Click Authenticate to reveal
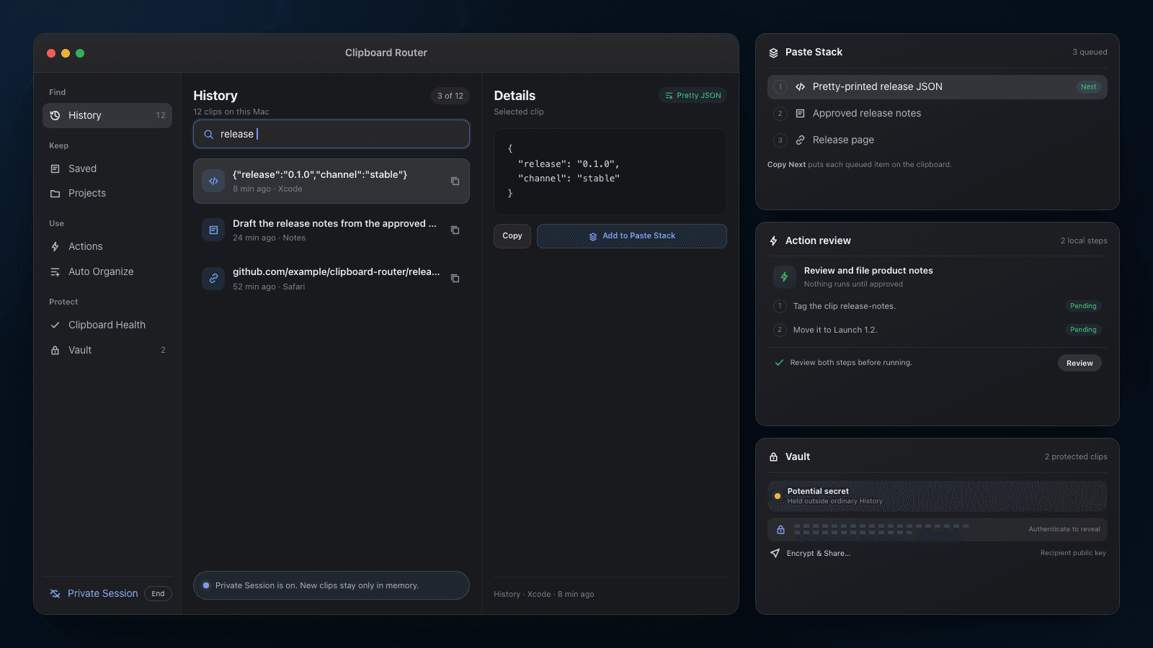The height and width of the screenshot is (648, 1153). (1064, 529)
